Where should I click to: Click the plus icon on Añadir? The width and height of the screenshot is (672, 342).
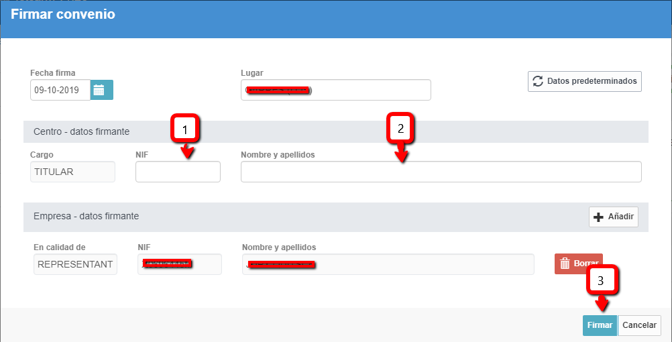pos(599,217)
